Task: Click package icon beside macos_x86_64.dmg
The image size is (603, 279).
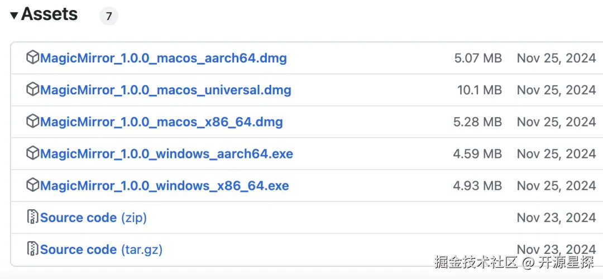Action: point(33,121)
